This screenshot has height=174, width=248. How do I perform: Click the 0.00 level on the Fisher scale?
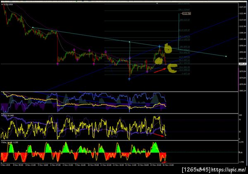[x=241, y=152]
